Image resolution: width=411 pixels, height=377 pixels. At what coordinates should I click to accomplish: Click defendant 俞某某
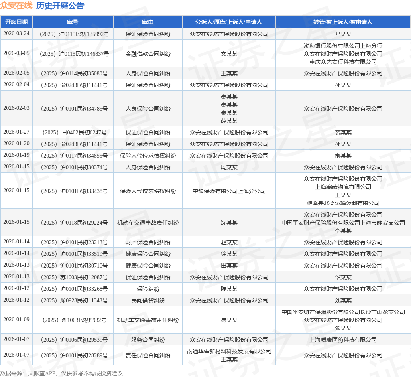tap(343, 156)
